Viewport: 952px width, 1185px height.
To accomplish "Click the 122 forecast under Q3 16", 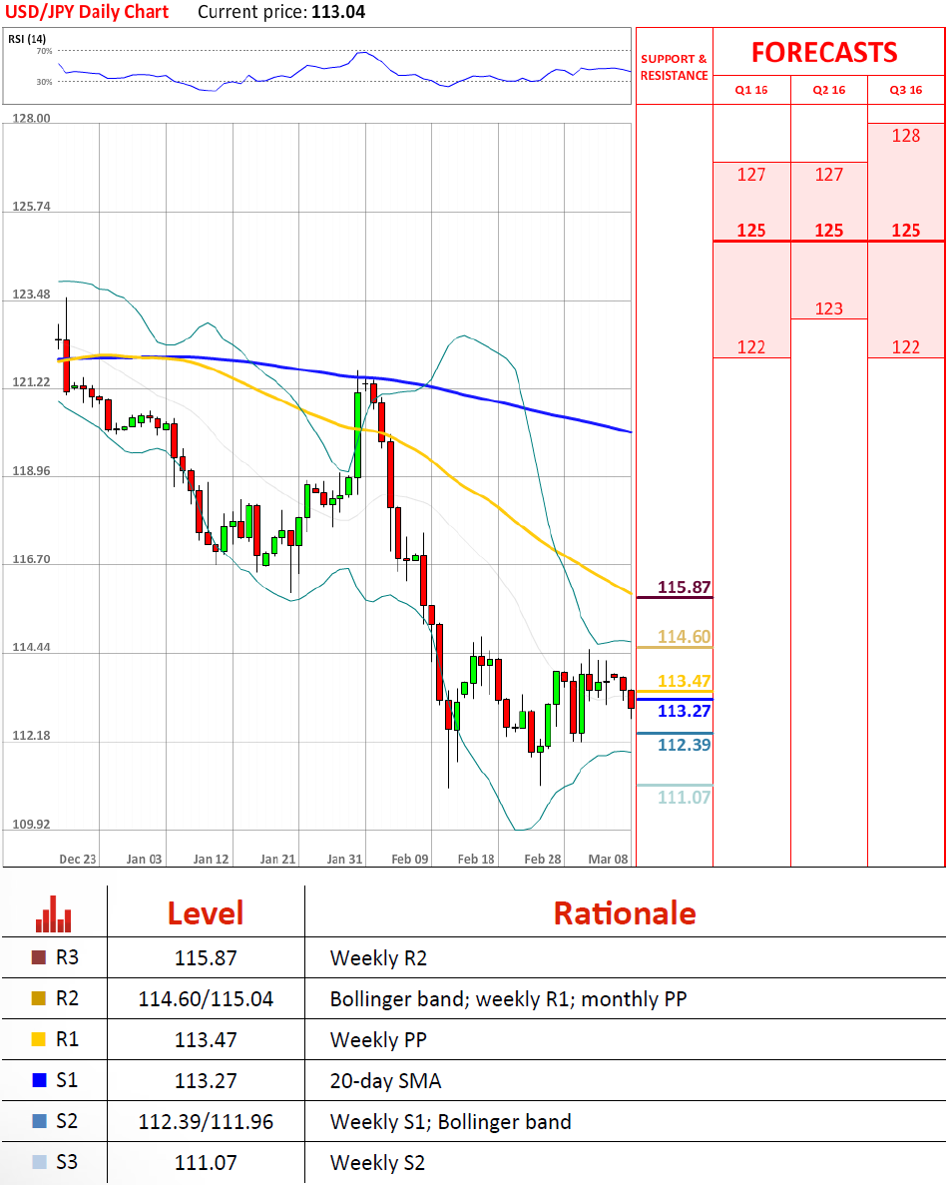I will point(906,346).
